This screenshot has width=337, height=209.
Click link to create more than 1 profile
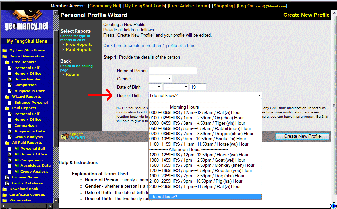coord(149,45)
